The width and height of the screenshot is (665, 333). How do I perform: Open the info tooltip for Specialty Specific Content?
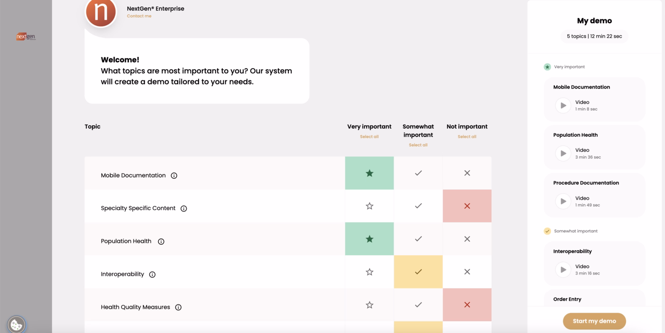point(184,208)
